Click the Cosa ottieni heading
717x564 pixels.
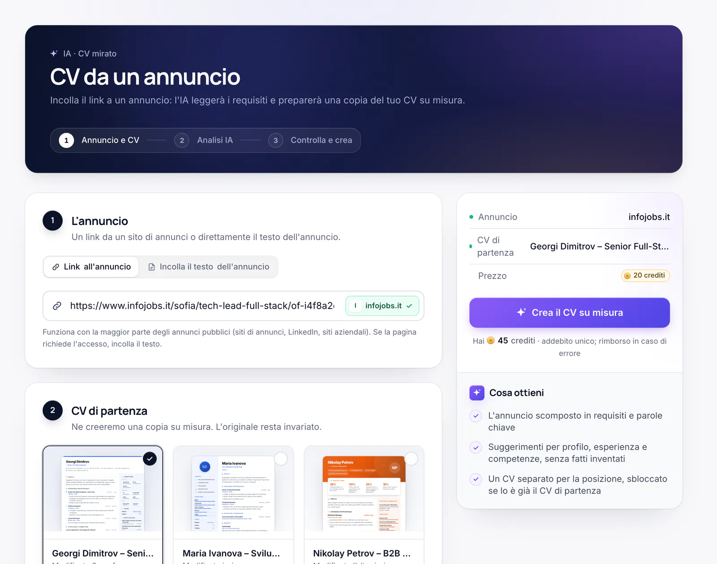click(517, 393)
